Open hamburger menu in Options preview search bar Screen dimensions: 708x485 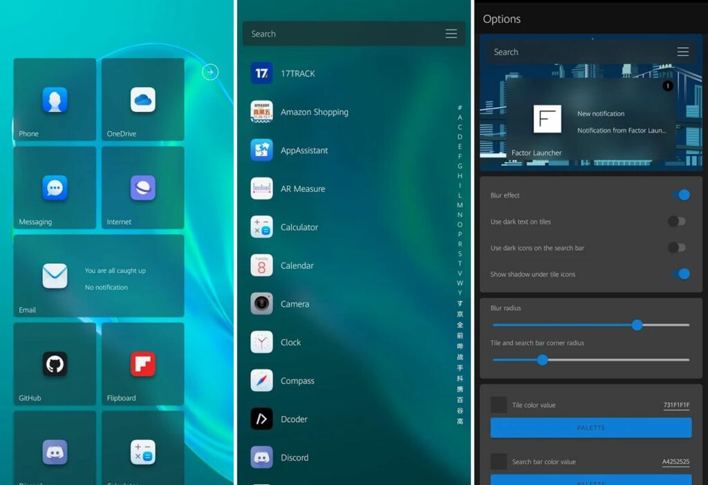point(682,52)
